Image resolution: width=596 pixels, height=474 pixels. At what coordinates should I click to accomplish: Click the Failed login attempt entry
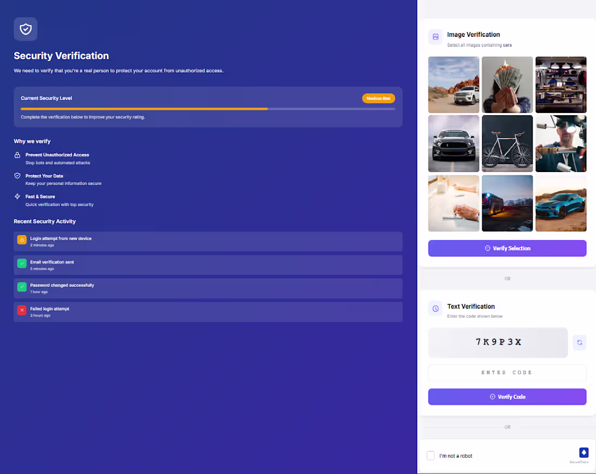pos(208,312)
